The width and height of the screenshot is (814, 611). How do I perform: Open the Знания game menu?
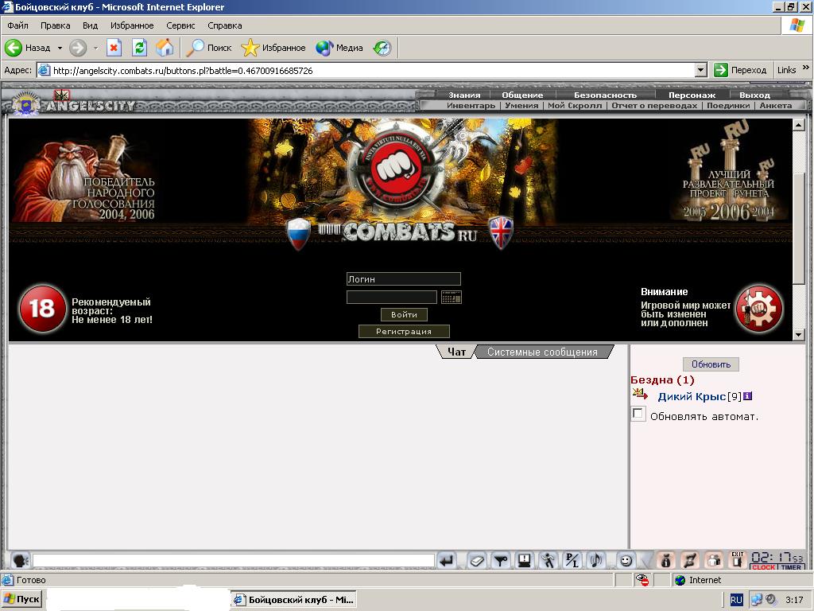point(464,95)
